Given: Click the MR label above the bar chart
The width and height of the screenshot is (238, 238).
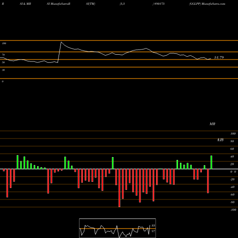Looking at the screenshot, I should click(212, 124).
